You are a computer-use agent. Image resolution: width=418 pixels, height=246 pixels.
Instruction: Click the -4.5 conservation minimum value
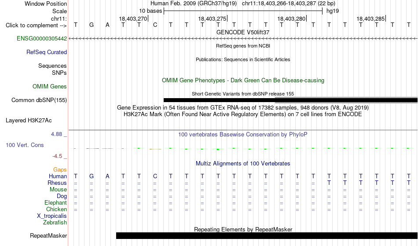coord(57,156)
